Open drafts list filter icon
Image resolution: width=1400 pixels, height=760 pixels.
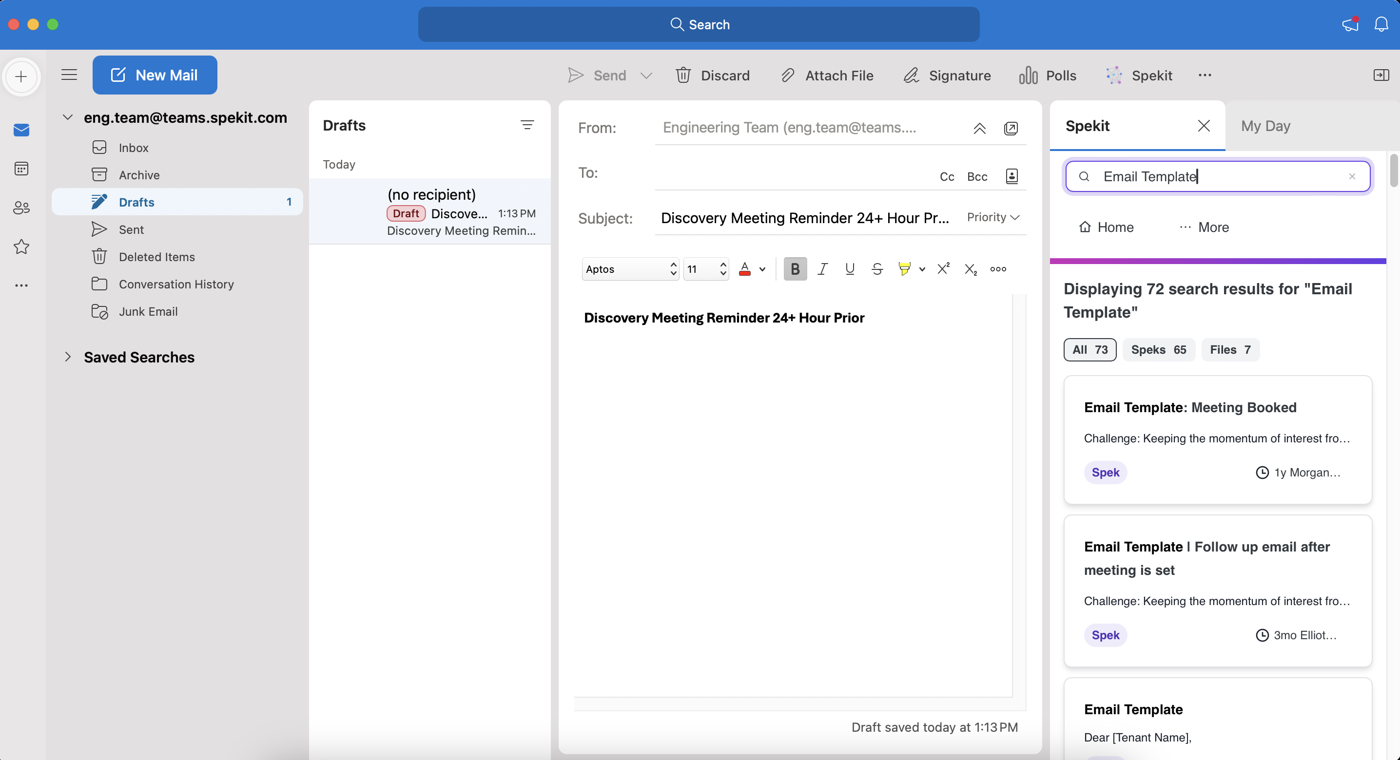[x=526, y=125]
